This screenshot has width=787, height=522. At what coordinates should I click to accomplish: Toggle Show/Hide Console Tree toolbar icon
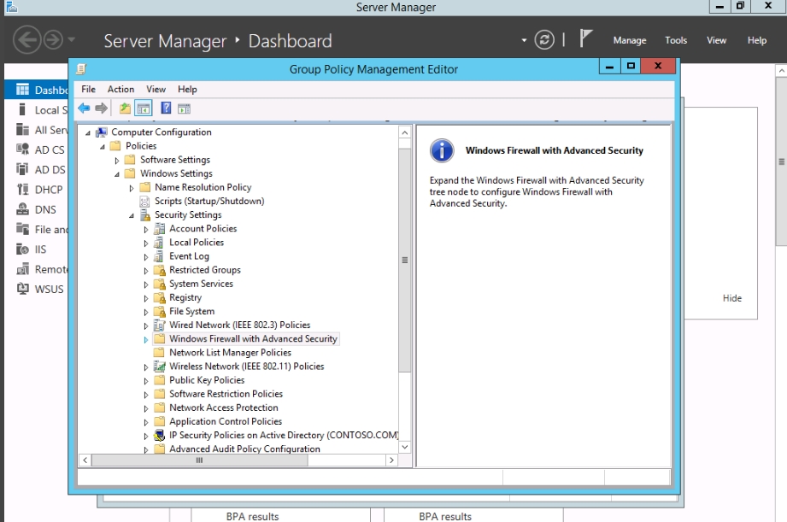coord(144,108)
